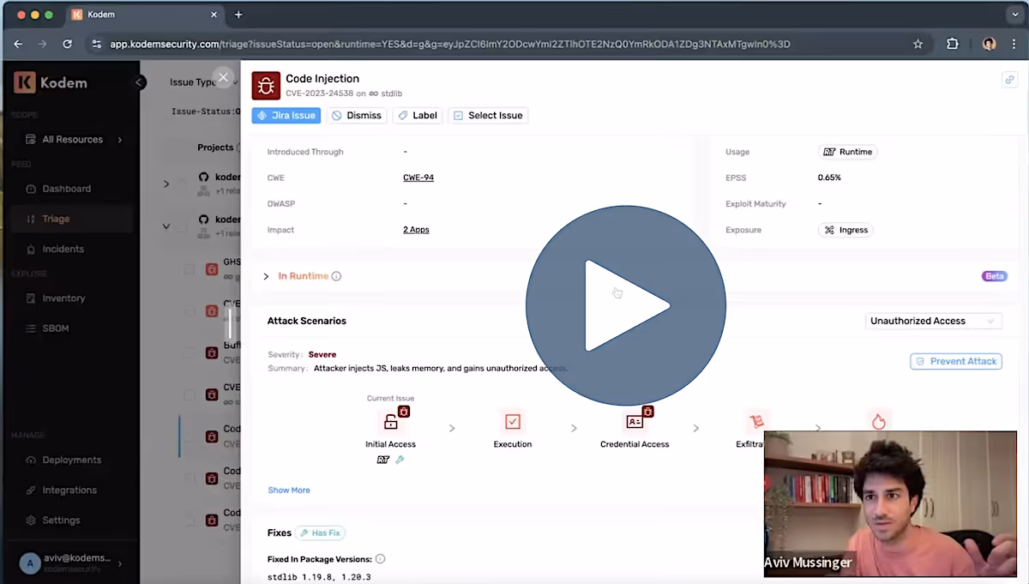
Task: Select the Kodem browser tab
Action: click(145, 15)
